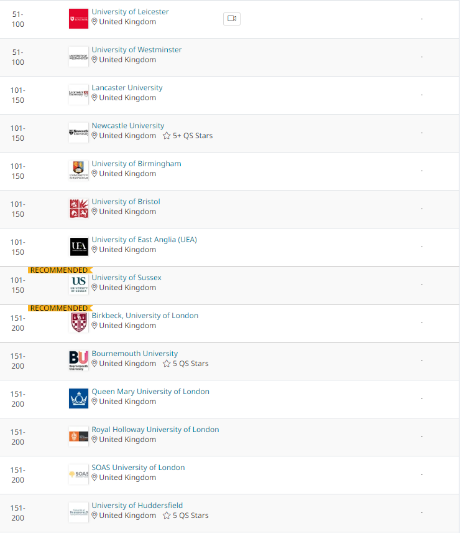Click the UEA black logo
Image resolution: width=460 pixels, height=533 pixels.
(78, 247)
